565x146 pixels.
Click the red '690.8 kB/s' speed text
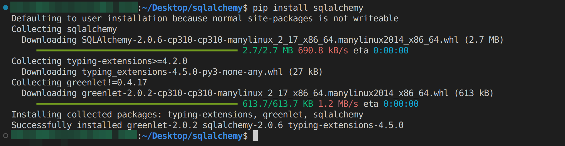[x=323, y=51]
